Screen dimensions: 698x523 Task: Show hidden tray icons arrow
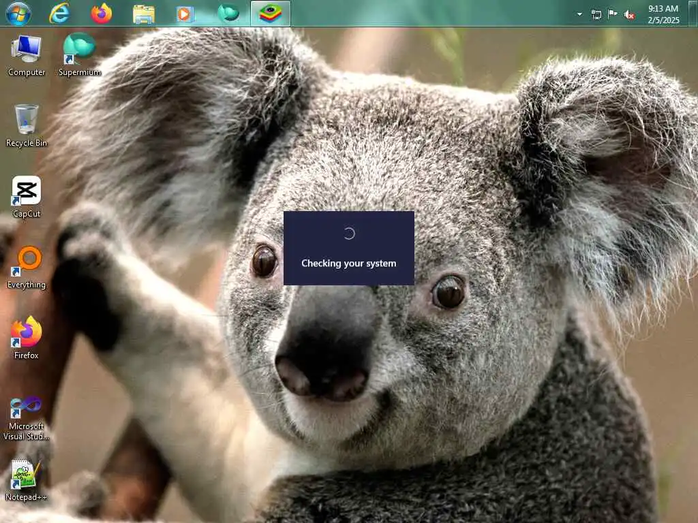pyautogui.click(x=579, y=14)
